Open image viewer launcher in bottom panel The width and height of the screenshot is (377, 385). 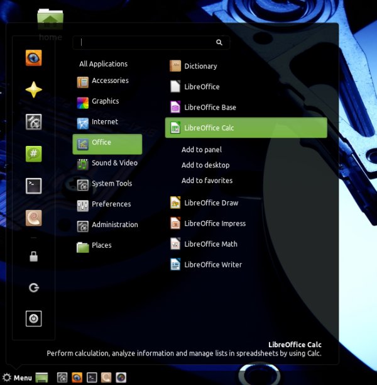[77, 377]
